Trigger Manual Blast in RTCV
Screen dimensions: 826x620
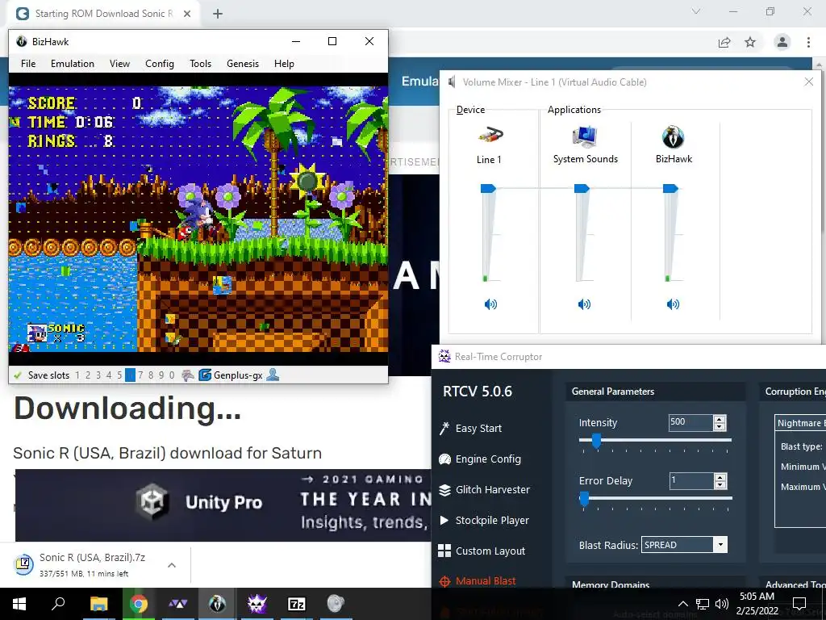[478, 581]
